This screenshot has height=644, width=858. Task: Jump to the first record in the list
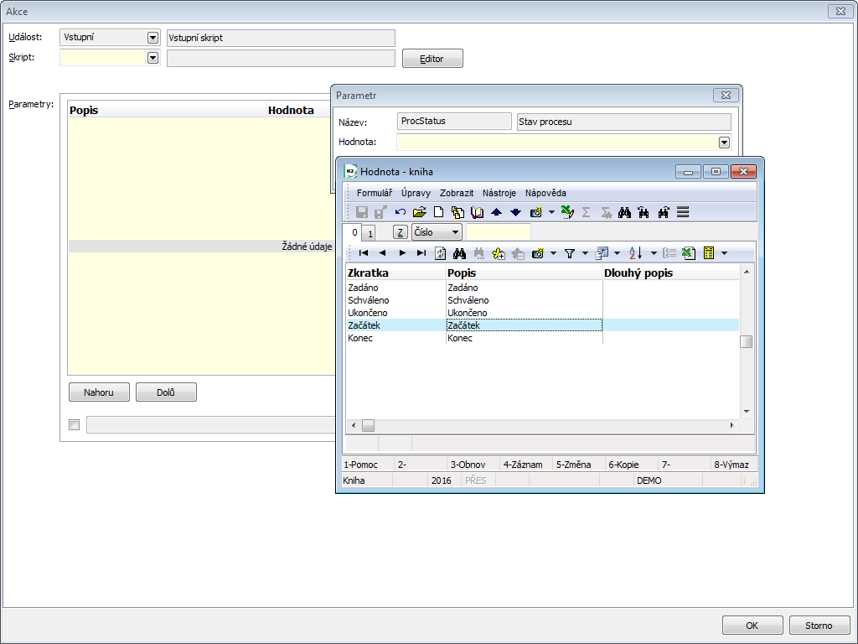tap(363, 253)
